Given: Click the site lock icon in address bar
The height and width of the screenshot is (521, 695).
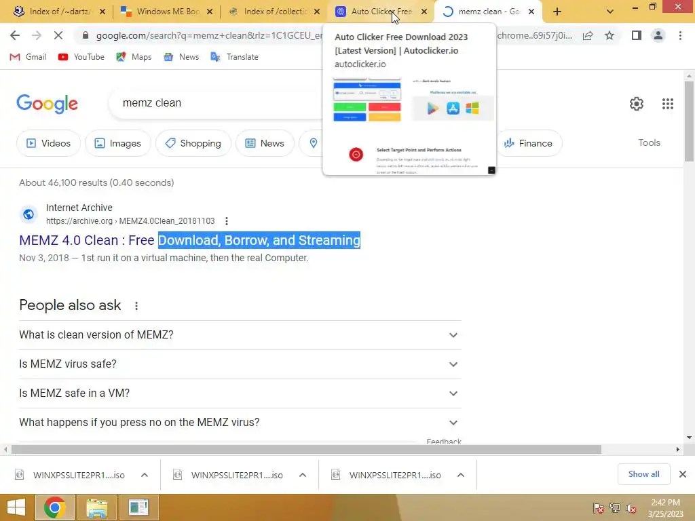Looking at the screenshot, I should pos(86,35).
